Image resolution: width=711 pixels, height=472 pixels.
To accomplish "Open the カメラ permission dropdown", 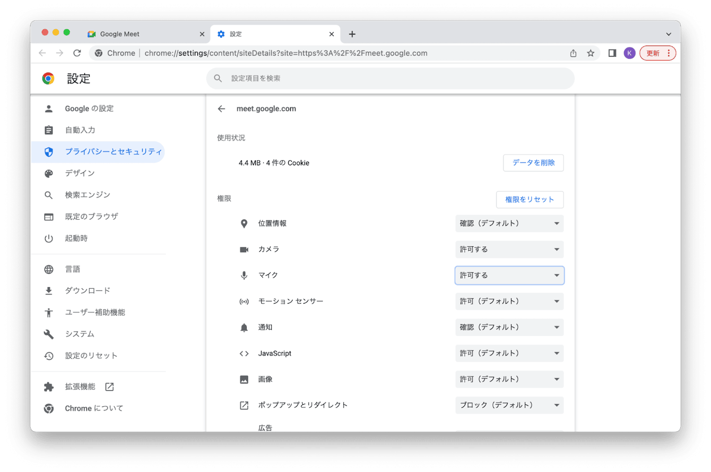I will click(x=509, y=250).
